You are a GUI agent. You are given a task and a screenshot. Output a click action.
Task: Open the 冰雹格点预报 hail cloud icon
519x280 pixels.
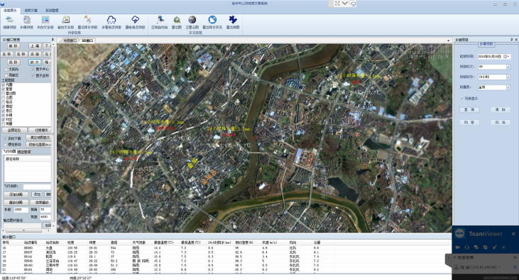111,22
